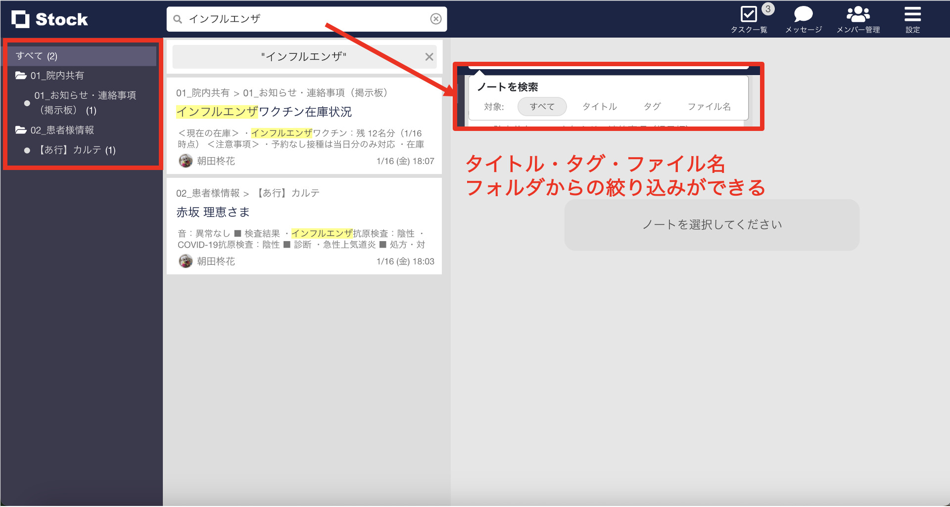950x507 pixels.
Task: Open the タスク一覧 task list icon
Action: 749,15
